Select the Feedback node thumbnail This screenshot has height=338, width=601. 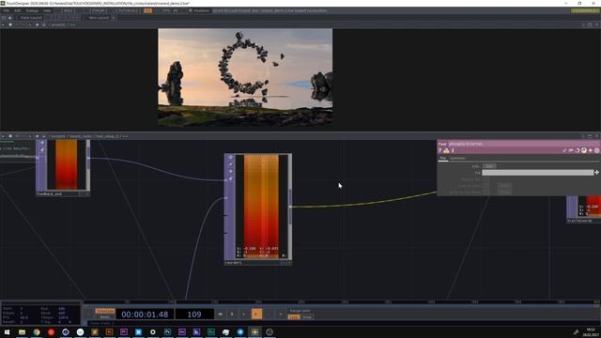click(x=67, y=165)
